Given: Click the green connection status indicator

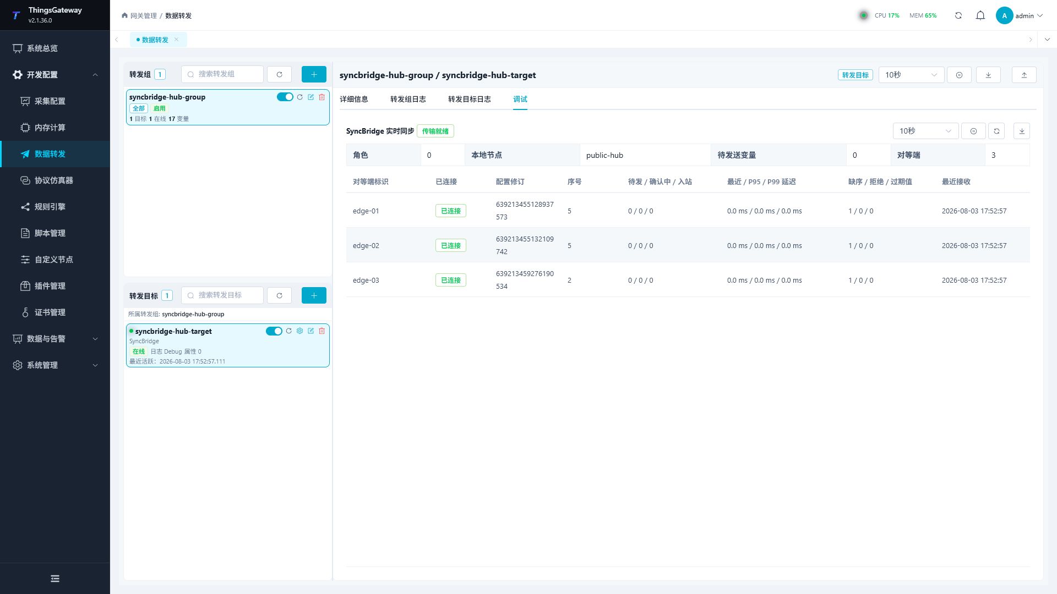Looking at the screenshot, I should (x=864, y=15).
